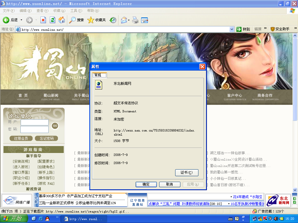Click the keyboard icon in language bar
Image resolution: width=298 pixels, height=223 pixels.
(x=230, y=219)
